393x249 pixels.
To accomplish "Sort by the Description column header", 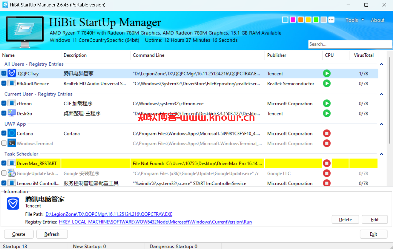I will click(96, 55).
